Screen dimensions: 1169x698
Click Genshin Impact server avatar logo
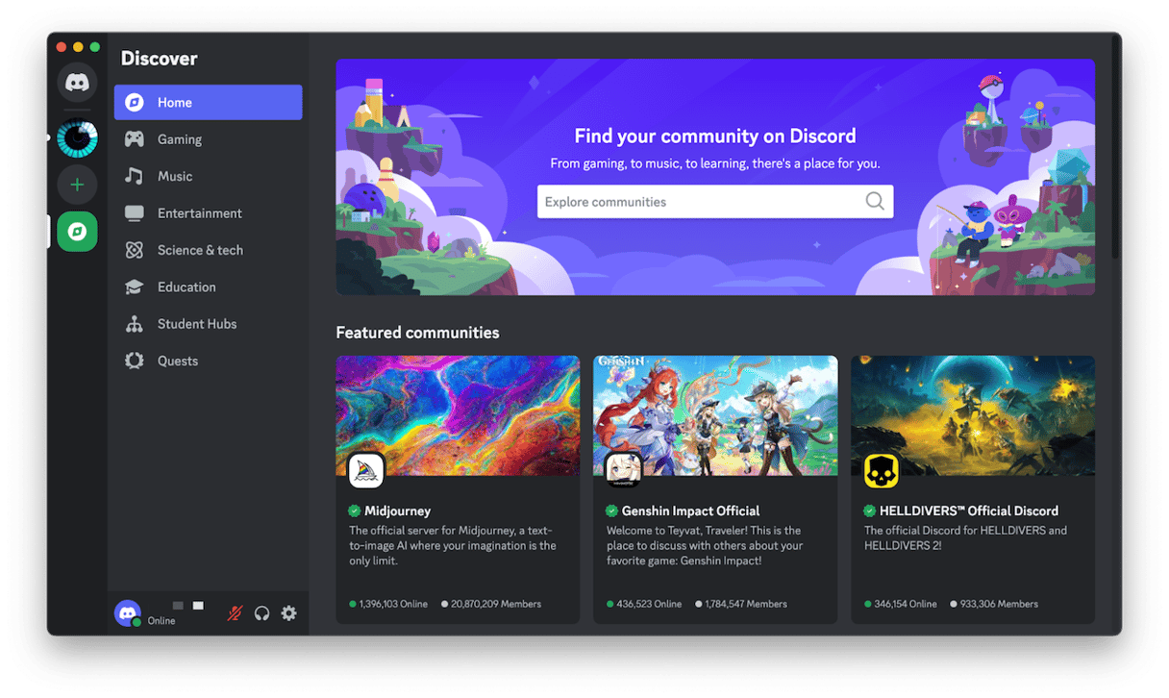click(x=623, y=471)
